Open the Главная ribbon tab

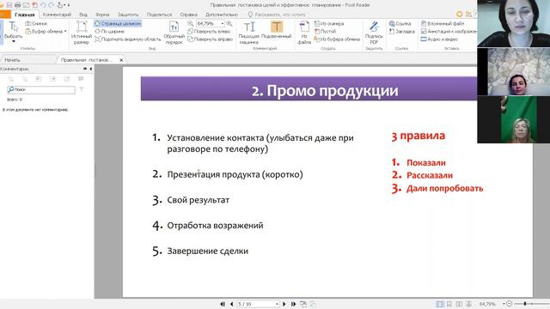tap(25, 15)
